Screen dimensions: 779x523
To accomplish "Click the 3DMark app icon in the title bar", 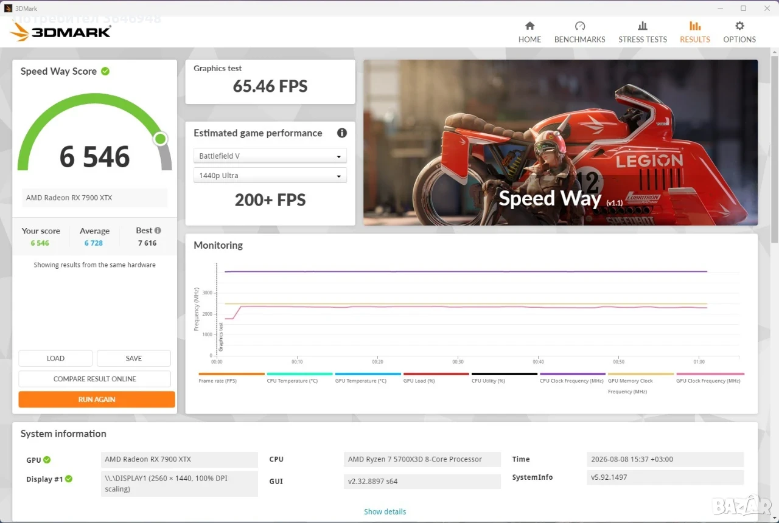I will coord(8,8).
